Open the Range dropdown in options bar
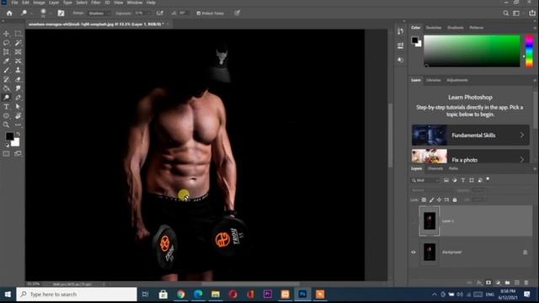Viewport: 539px width, 303px height. (99, 13)
